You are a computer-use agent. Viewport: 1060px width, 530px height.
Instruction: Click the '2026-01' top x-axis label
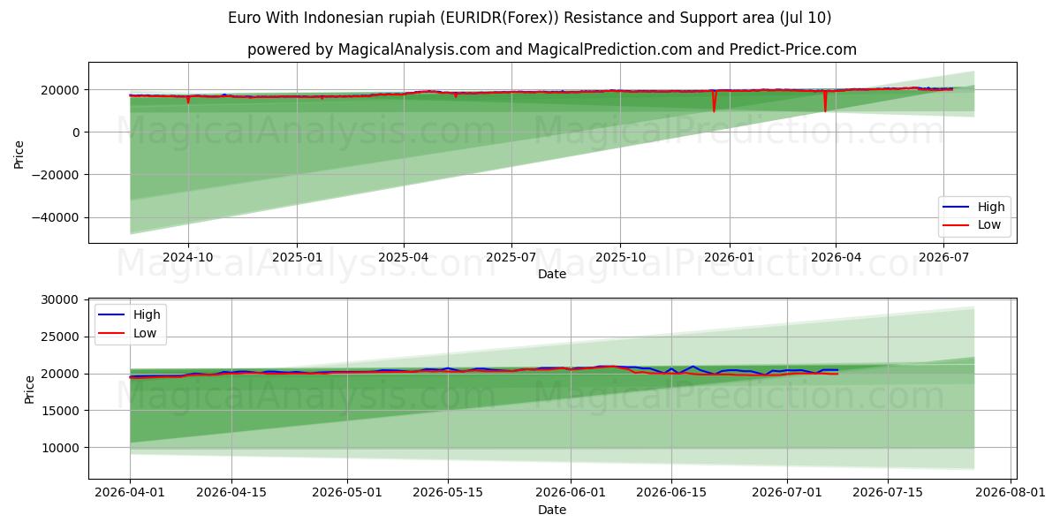730,257
